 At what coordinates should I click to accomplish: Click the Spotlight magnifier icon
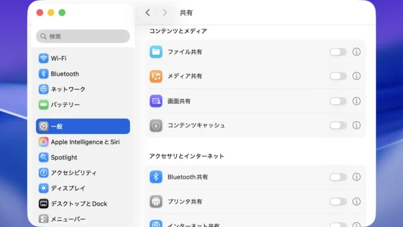click(x=43, y=157)
